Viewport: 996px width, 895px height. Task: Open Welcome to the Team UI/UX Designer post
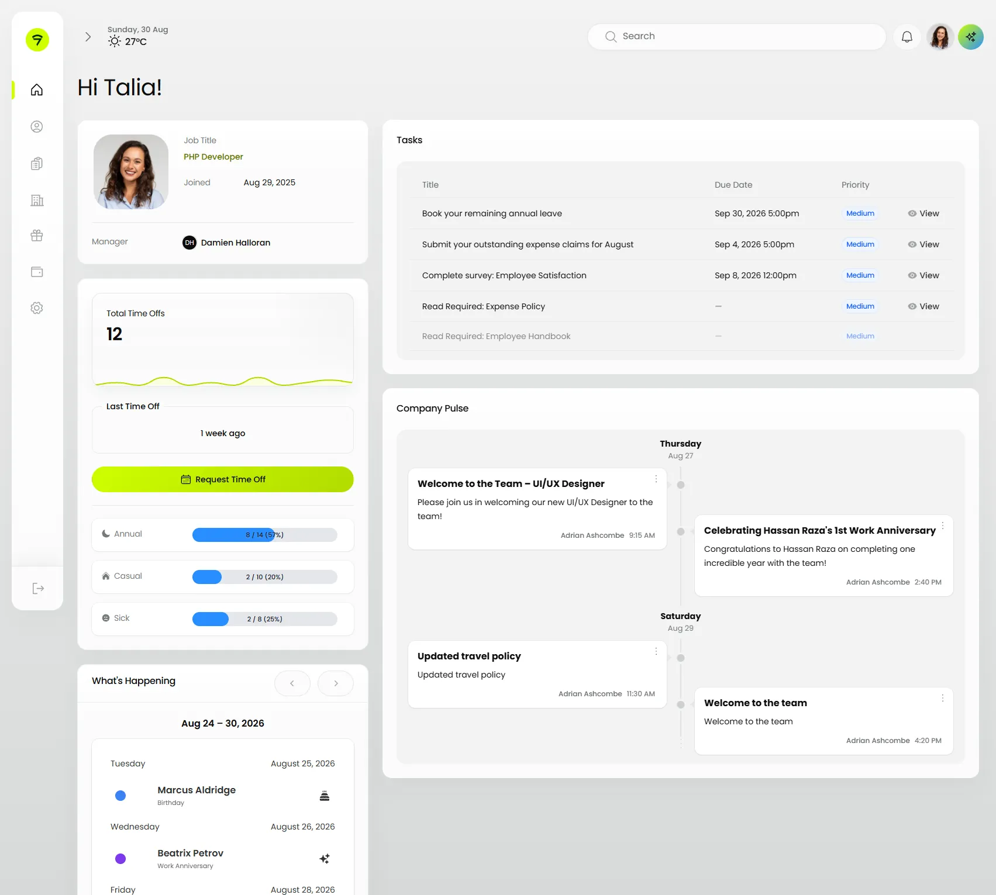[x=537, y=509]
